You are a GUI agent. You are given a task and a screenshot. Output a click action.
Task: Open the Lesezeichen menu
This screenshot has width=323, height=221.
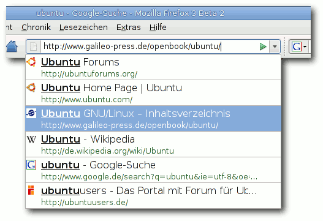pos(83,27)
